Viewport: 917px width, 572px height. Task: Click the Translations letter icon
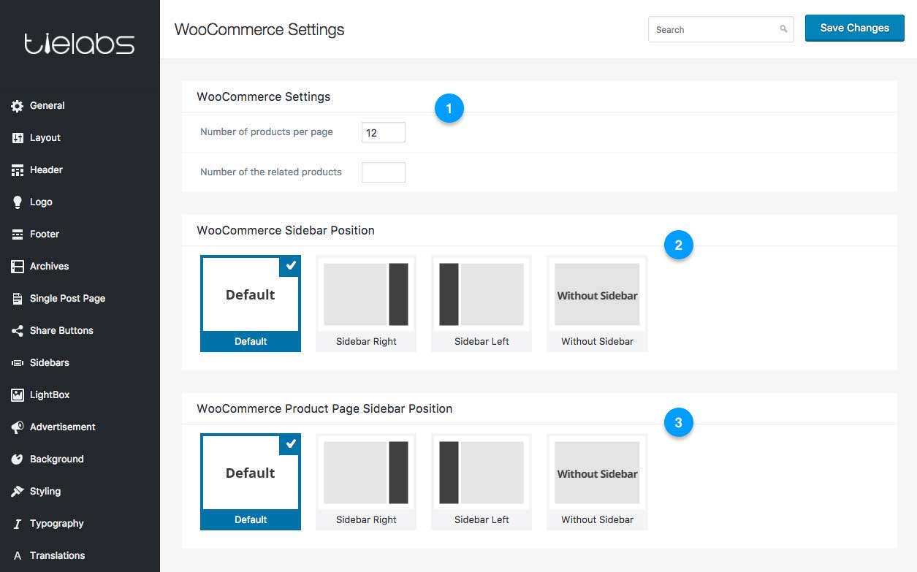tap(18, 556)
